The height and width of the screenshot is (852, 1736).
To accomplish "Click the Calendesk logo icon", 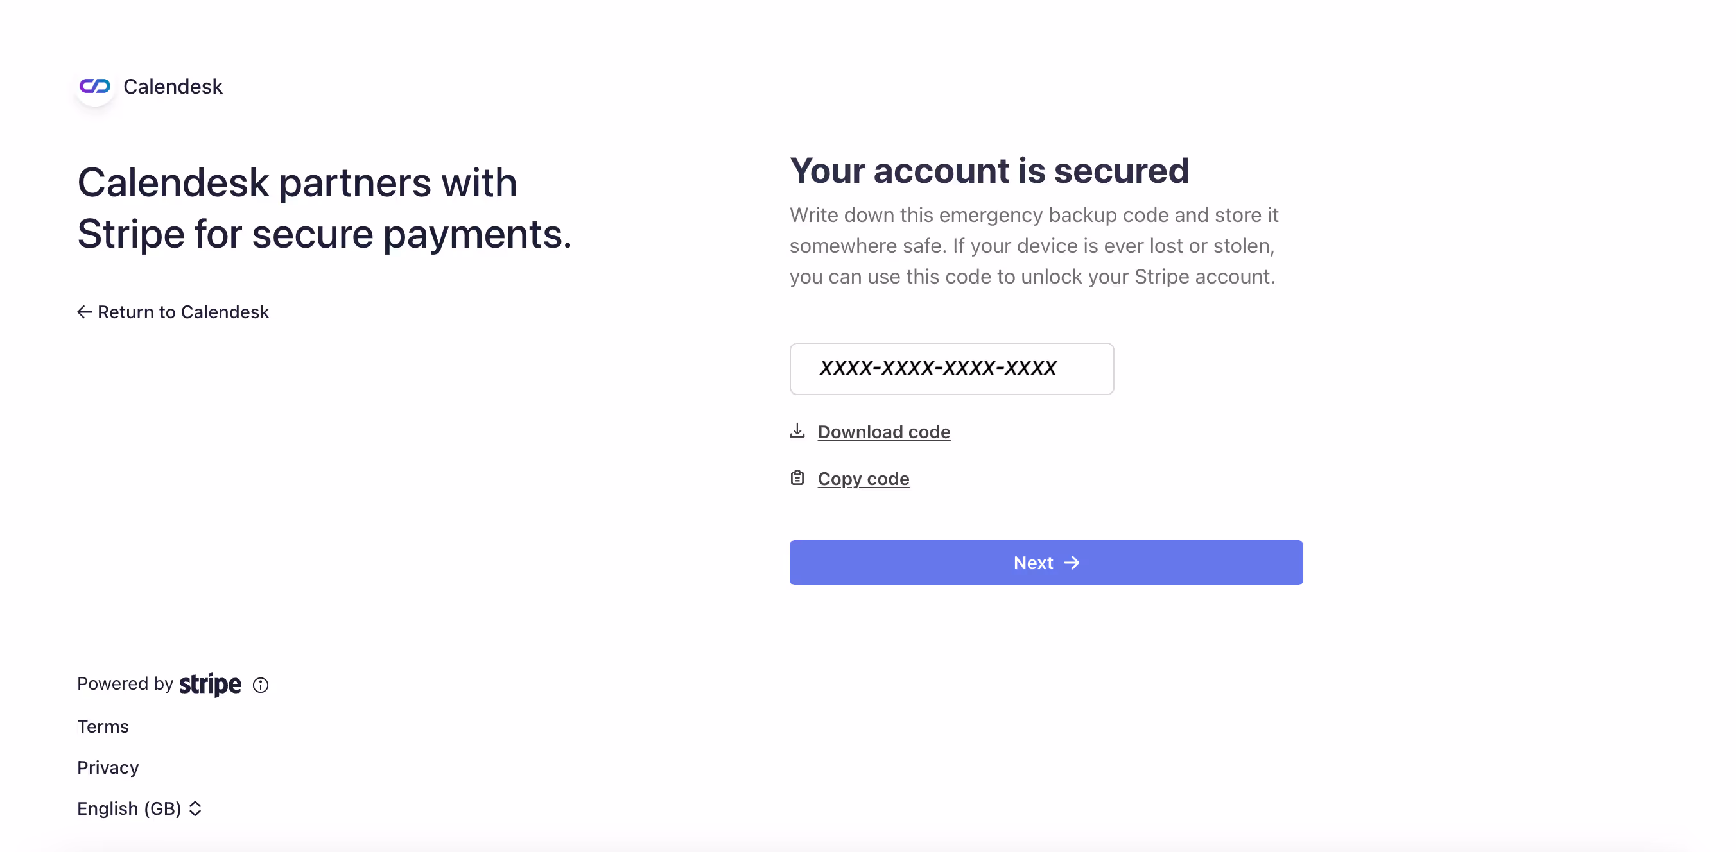I will (94, 86).
